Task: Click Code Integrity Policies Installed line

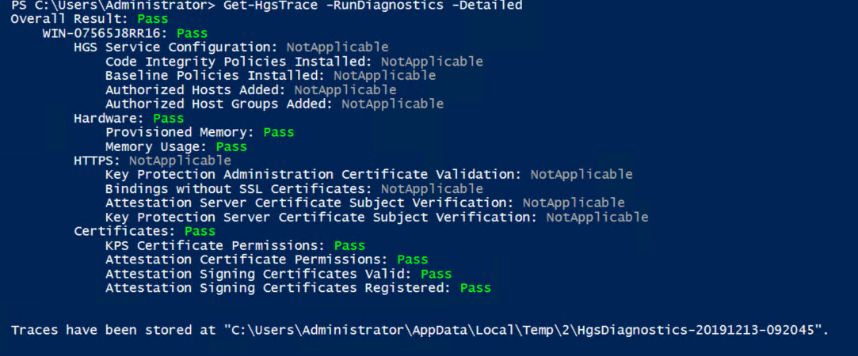Action: click(295, 62)
